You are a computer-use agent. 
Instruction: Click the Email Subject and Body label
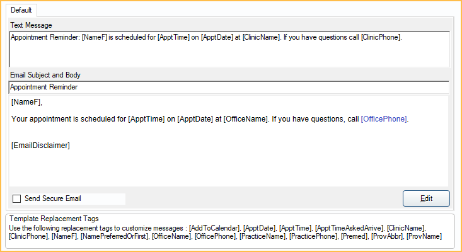[45, 75]
